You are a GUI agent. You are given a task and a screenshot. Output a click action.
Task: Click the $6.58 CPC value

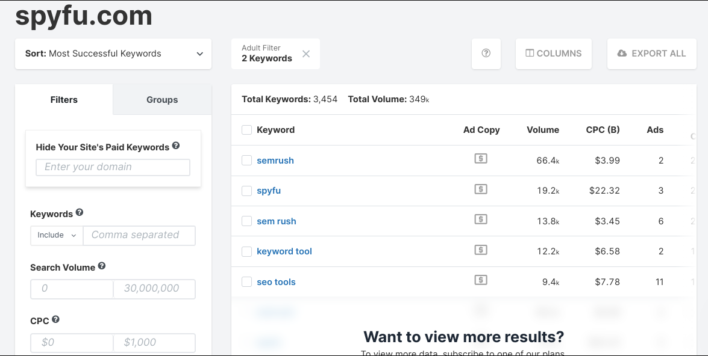coord(607,251)
